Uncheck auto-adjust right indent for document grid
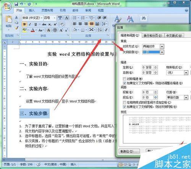 point(125,83)
